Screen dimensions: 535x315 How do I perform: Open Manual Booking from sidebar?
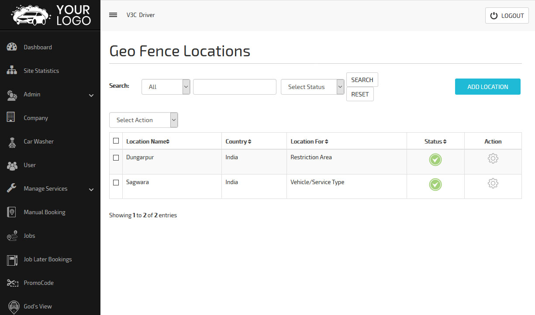coord(45,212)
